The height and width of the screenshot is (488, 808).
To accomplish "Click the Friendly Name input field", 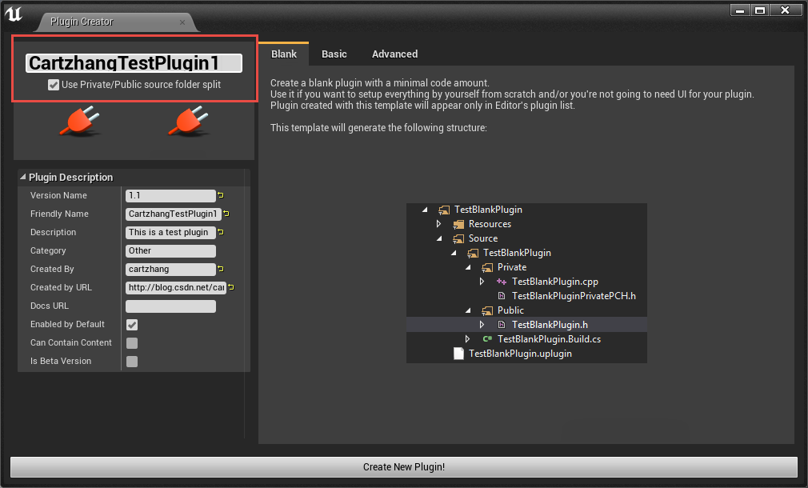I will (174, 214).
